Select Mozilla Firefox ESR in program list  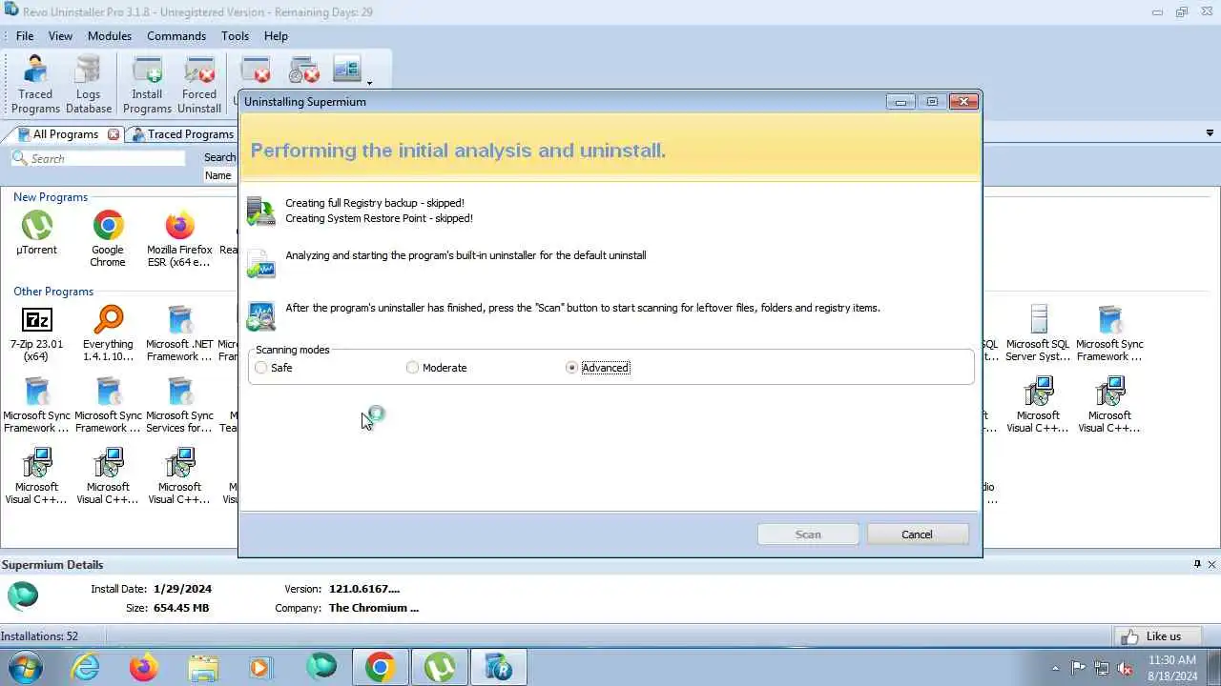(179, 239)
